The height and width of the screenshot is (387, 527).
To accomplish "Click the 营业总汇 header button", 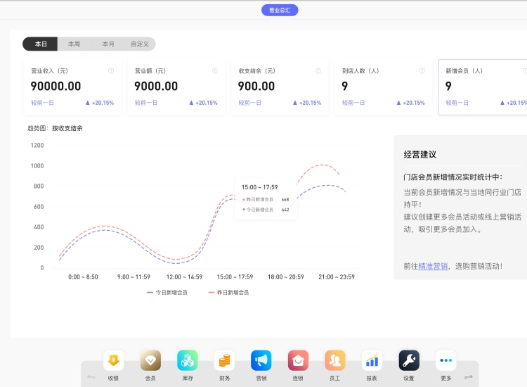I will click(280, 10).
